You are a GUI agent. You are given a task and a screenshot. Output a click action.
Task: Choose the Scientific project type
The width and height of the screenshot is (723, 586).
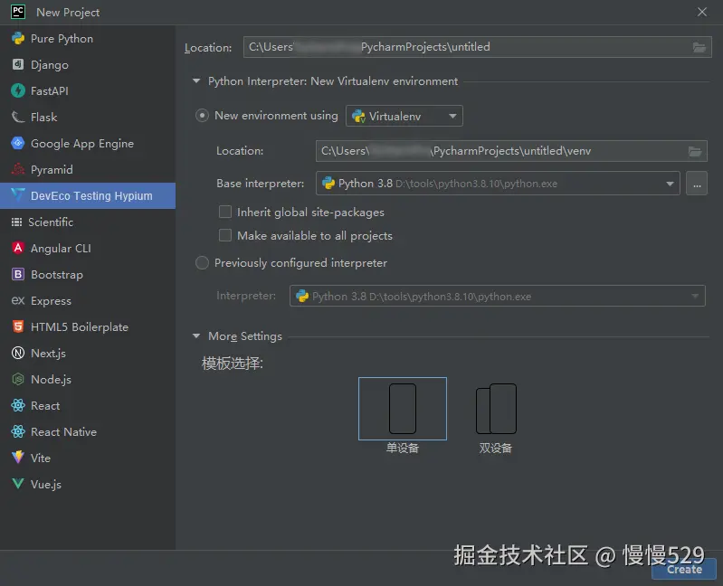click(x=88, y=222)
